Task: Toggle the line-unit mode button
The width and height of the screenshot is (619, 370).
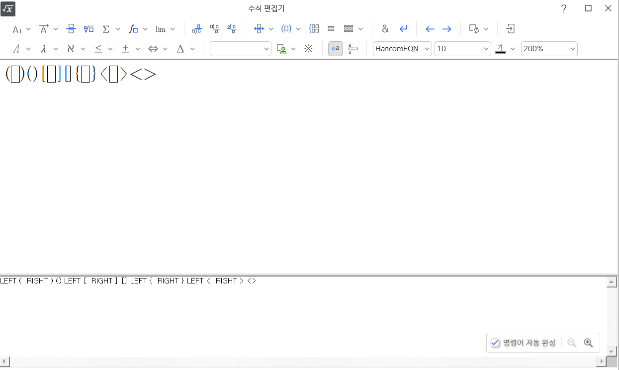Action: pos(353,49)
